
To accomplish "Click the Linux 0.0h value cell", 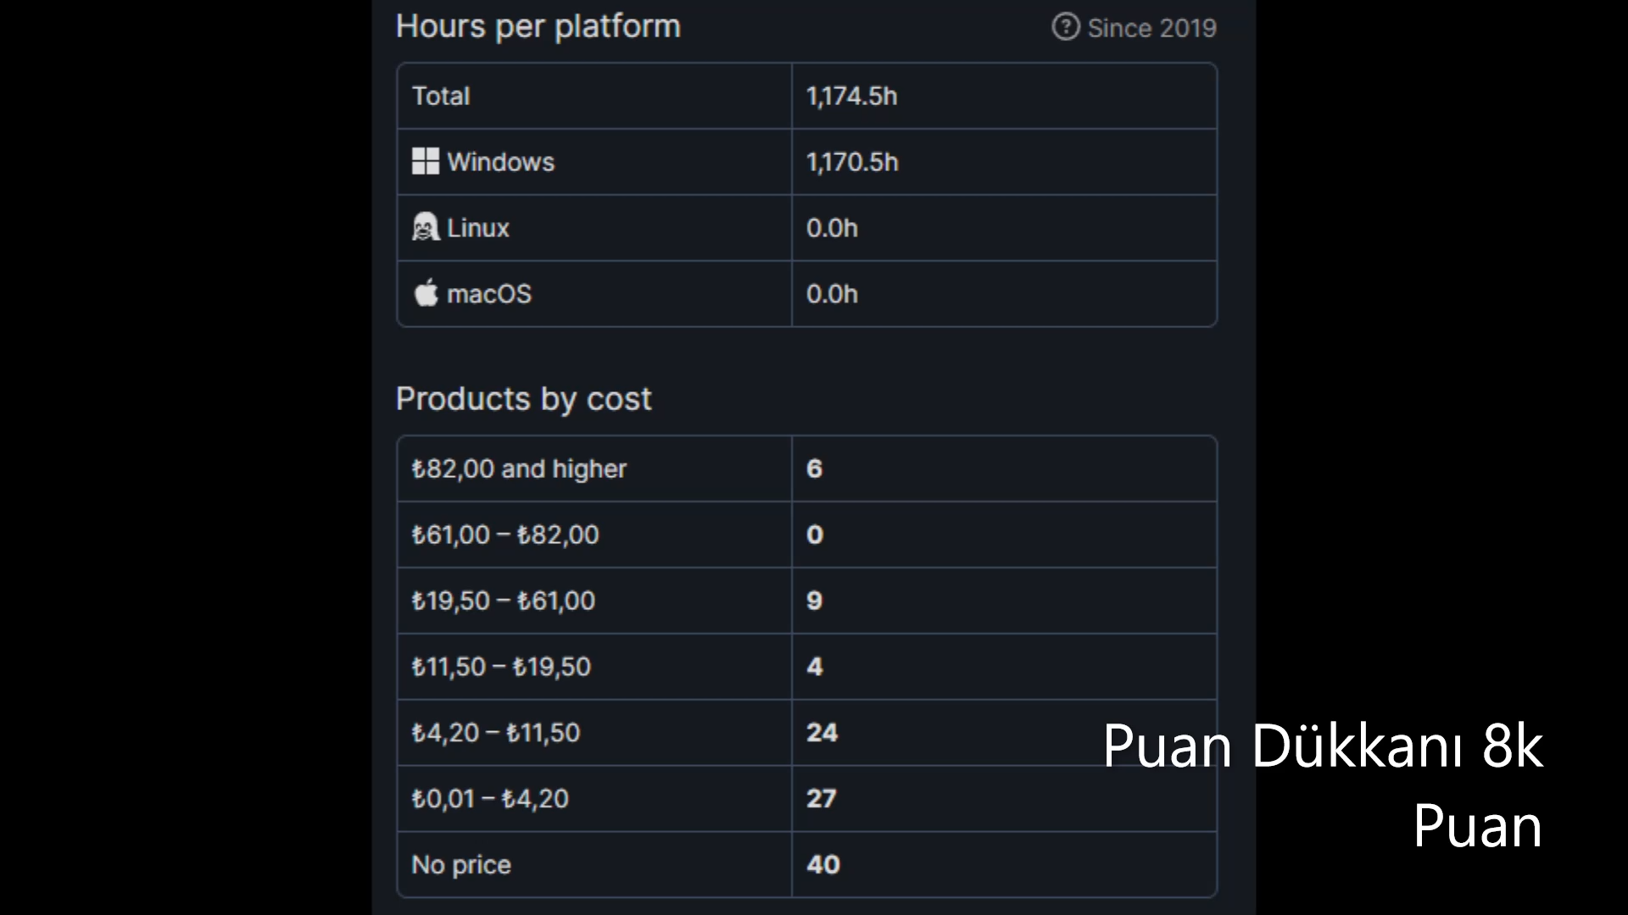I will 1004,228.
